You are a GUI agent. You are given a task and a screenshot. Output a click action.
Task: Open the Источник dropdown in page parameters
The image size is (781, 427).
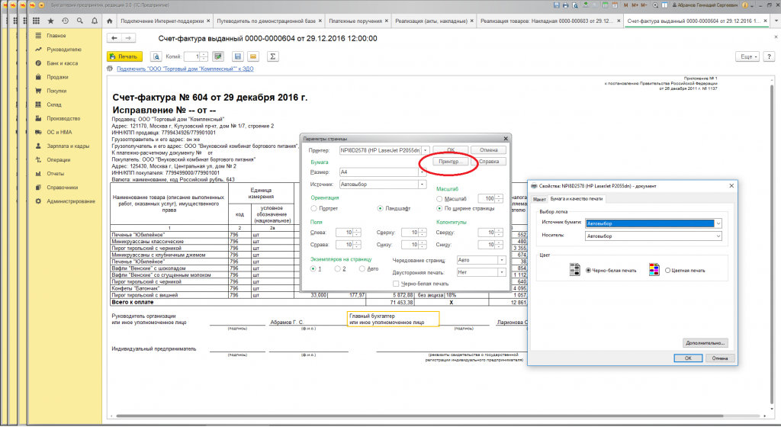point(423,184)
